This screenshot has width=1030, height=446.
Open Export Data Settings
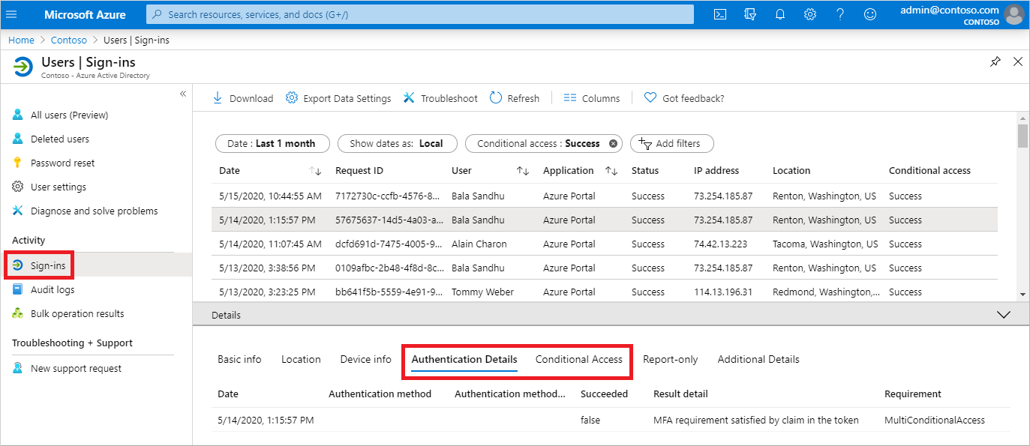(x=338, y=98)
